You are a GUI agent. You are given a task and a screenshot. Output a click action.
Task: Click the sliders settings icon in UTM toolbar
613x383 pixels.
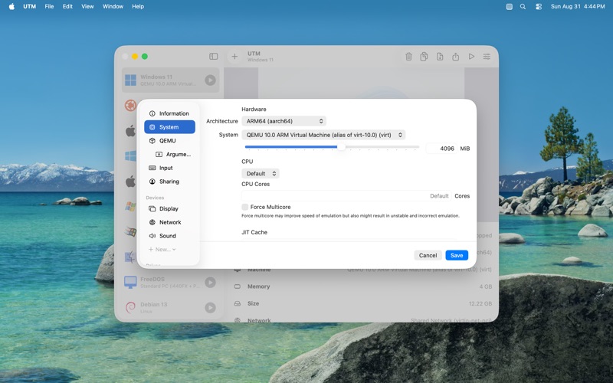tap(487, 57)
